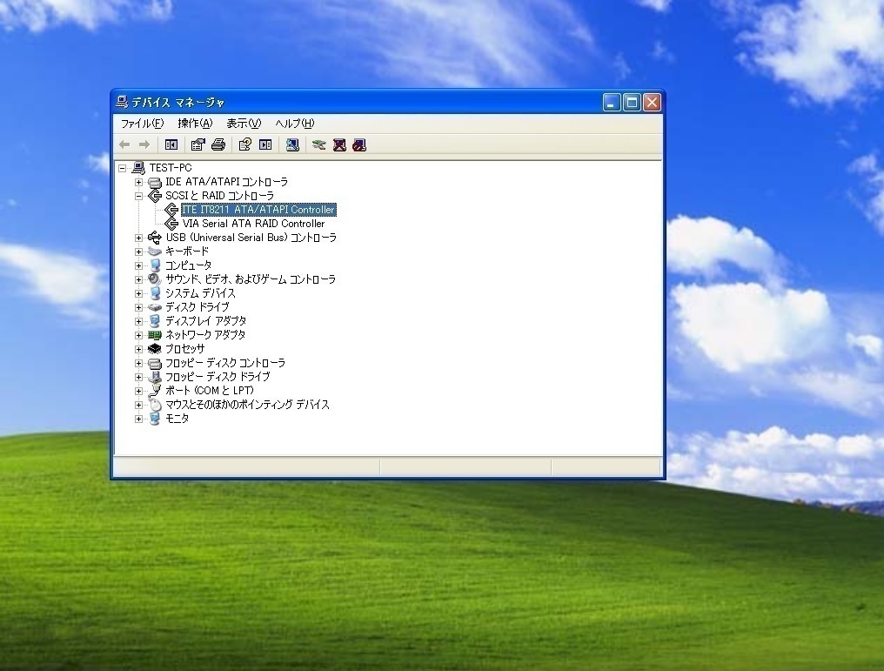Open the 操作(A) menu
884x671 pixels.
point(195,124)
